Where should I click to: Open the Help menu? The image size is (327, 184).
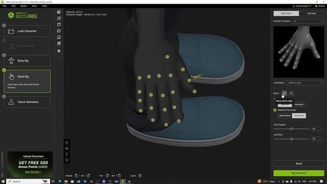click(x=44, y=6)
